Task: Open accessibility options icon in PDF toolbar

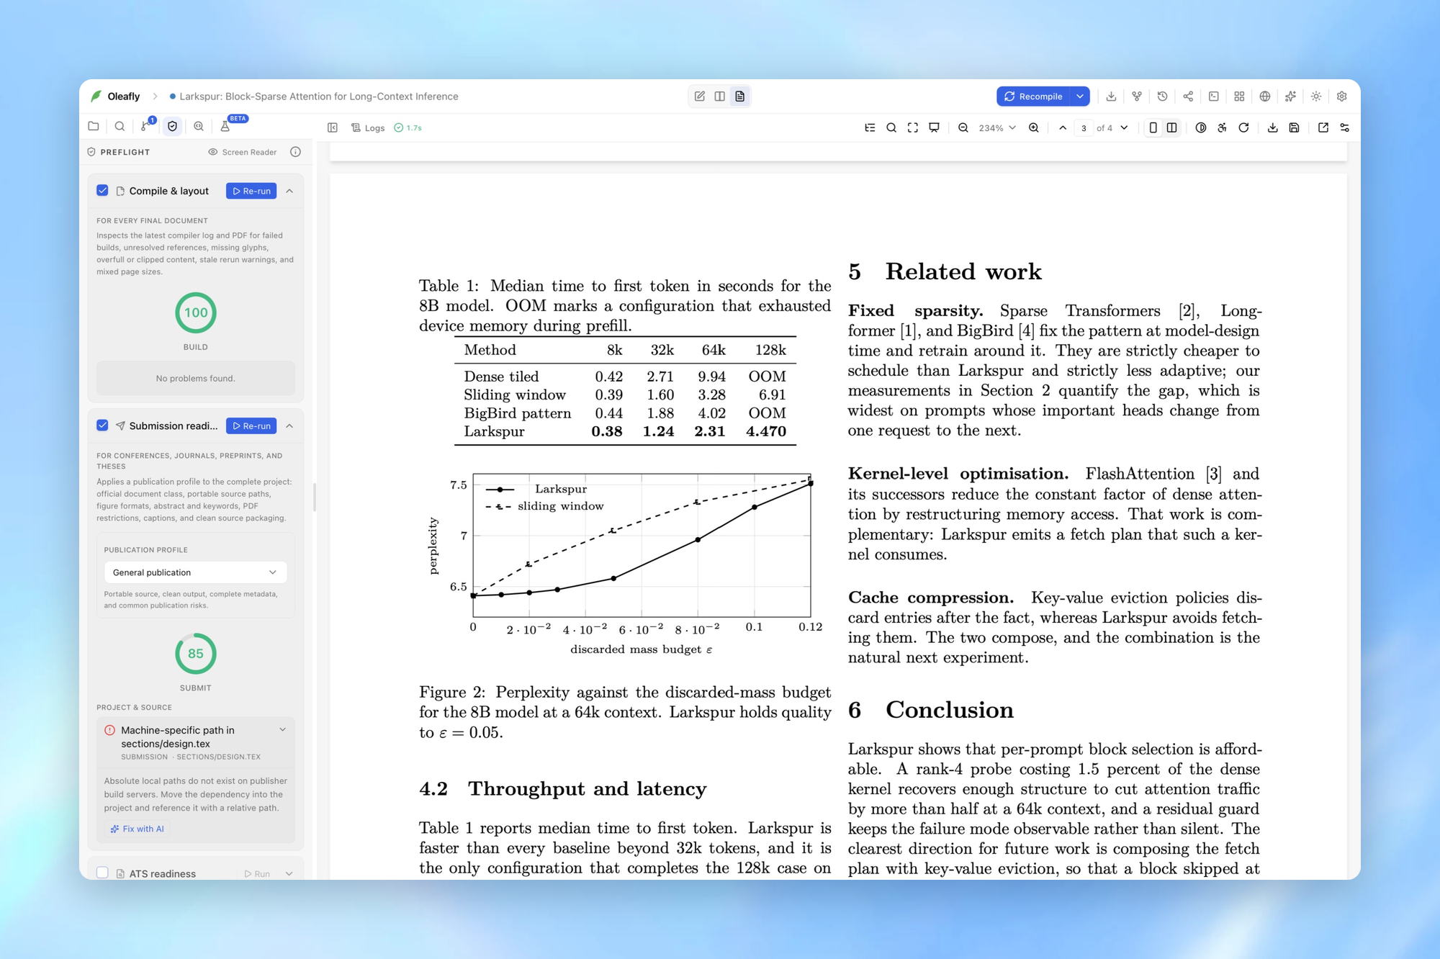Action: [x=1222, y=127]
